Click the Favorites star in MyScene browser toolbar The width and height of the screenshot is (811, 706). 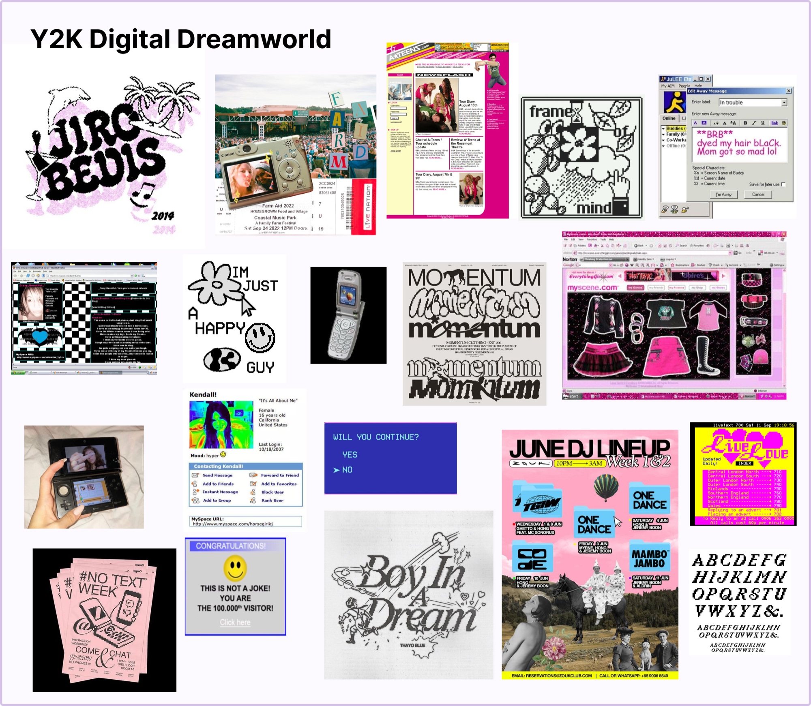click(x=691, y=246)
